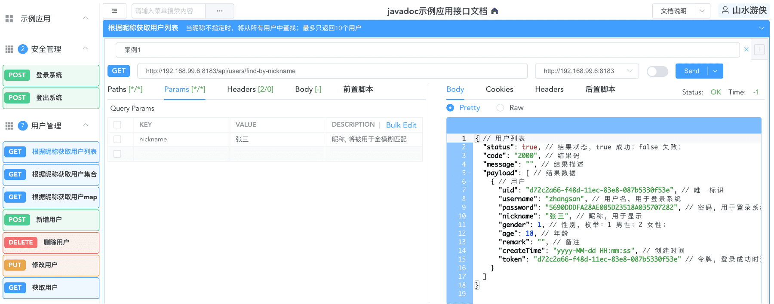Click the menu search input field

[169, 11]
